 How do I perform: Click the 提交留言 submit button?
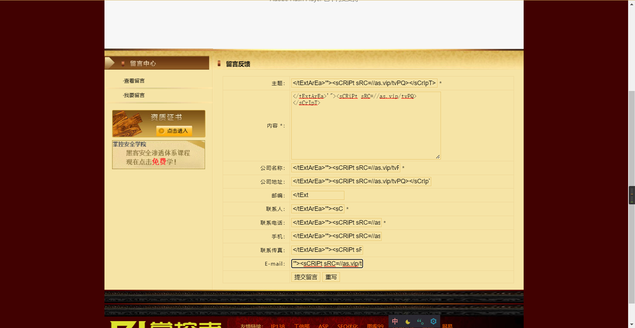[305, 277]
